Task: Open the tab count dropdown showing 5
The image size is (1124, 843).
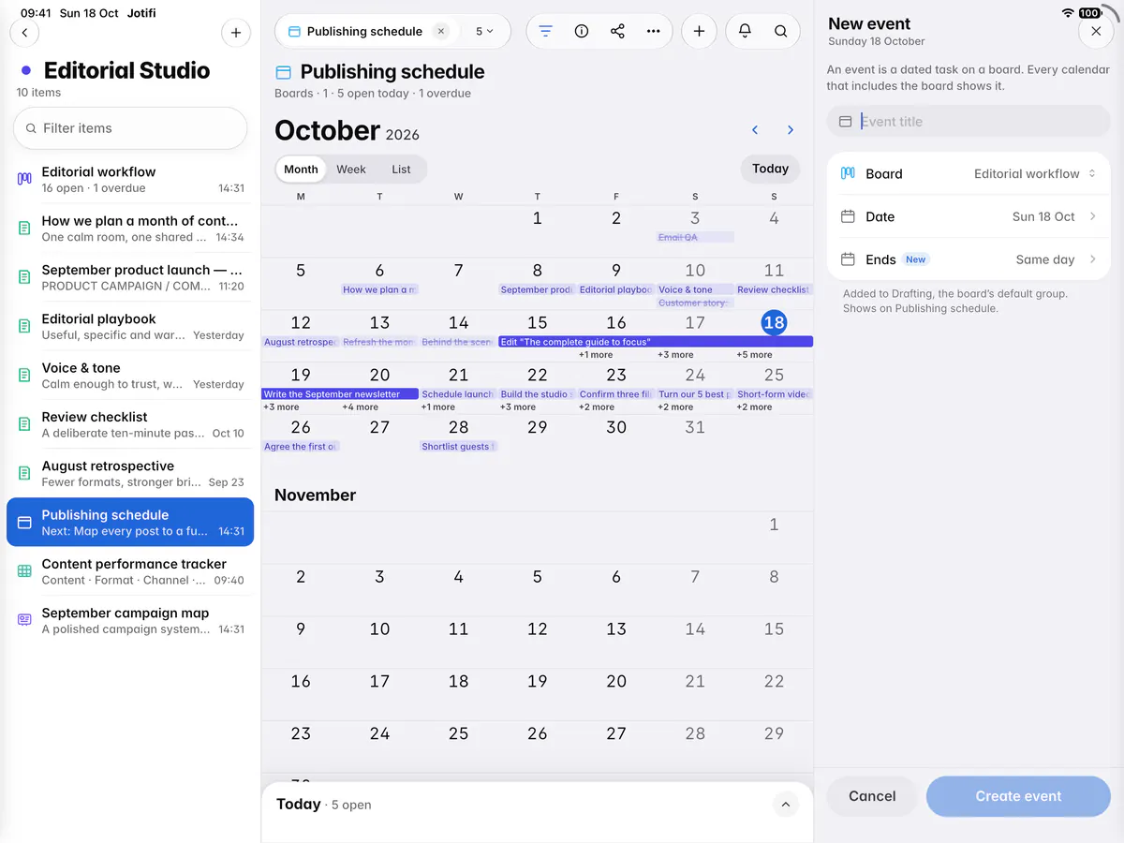Action: pos(484,31)
